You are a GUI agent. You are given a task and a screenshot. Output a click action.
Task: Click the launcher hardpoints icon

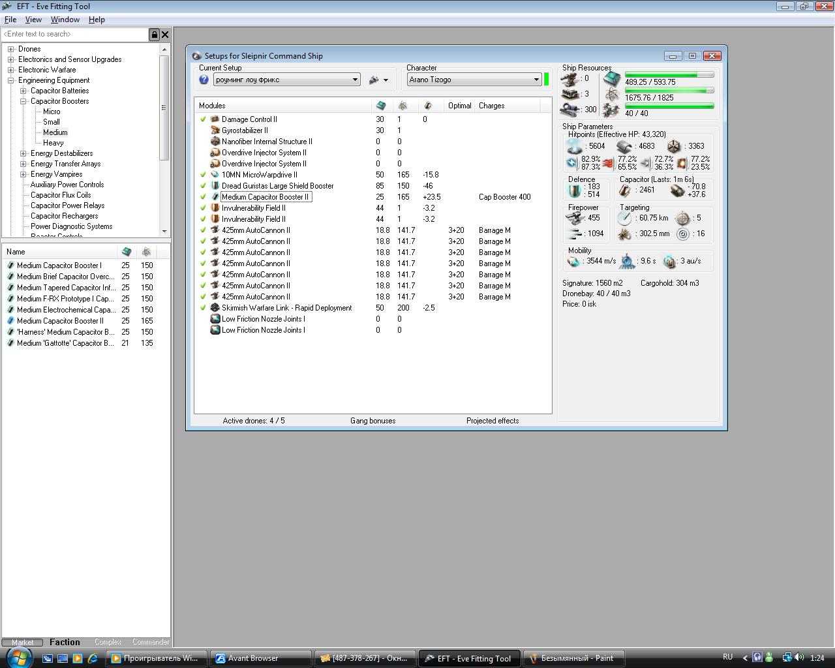pos(570,95)
